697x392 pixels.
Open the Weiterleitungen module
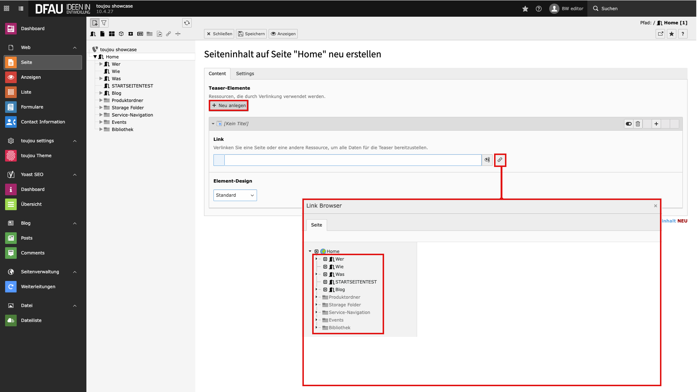pos(38,287)
